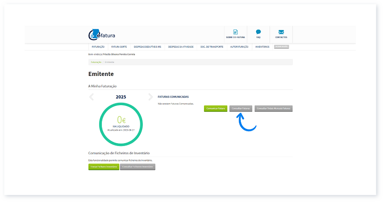The image size is (383, 202).
Task: Click the green Comunicar Fatura button
Action: click(215, 108)
